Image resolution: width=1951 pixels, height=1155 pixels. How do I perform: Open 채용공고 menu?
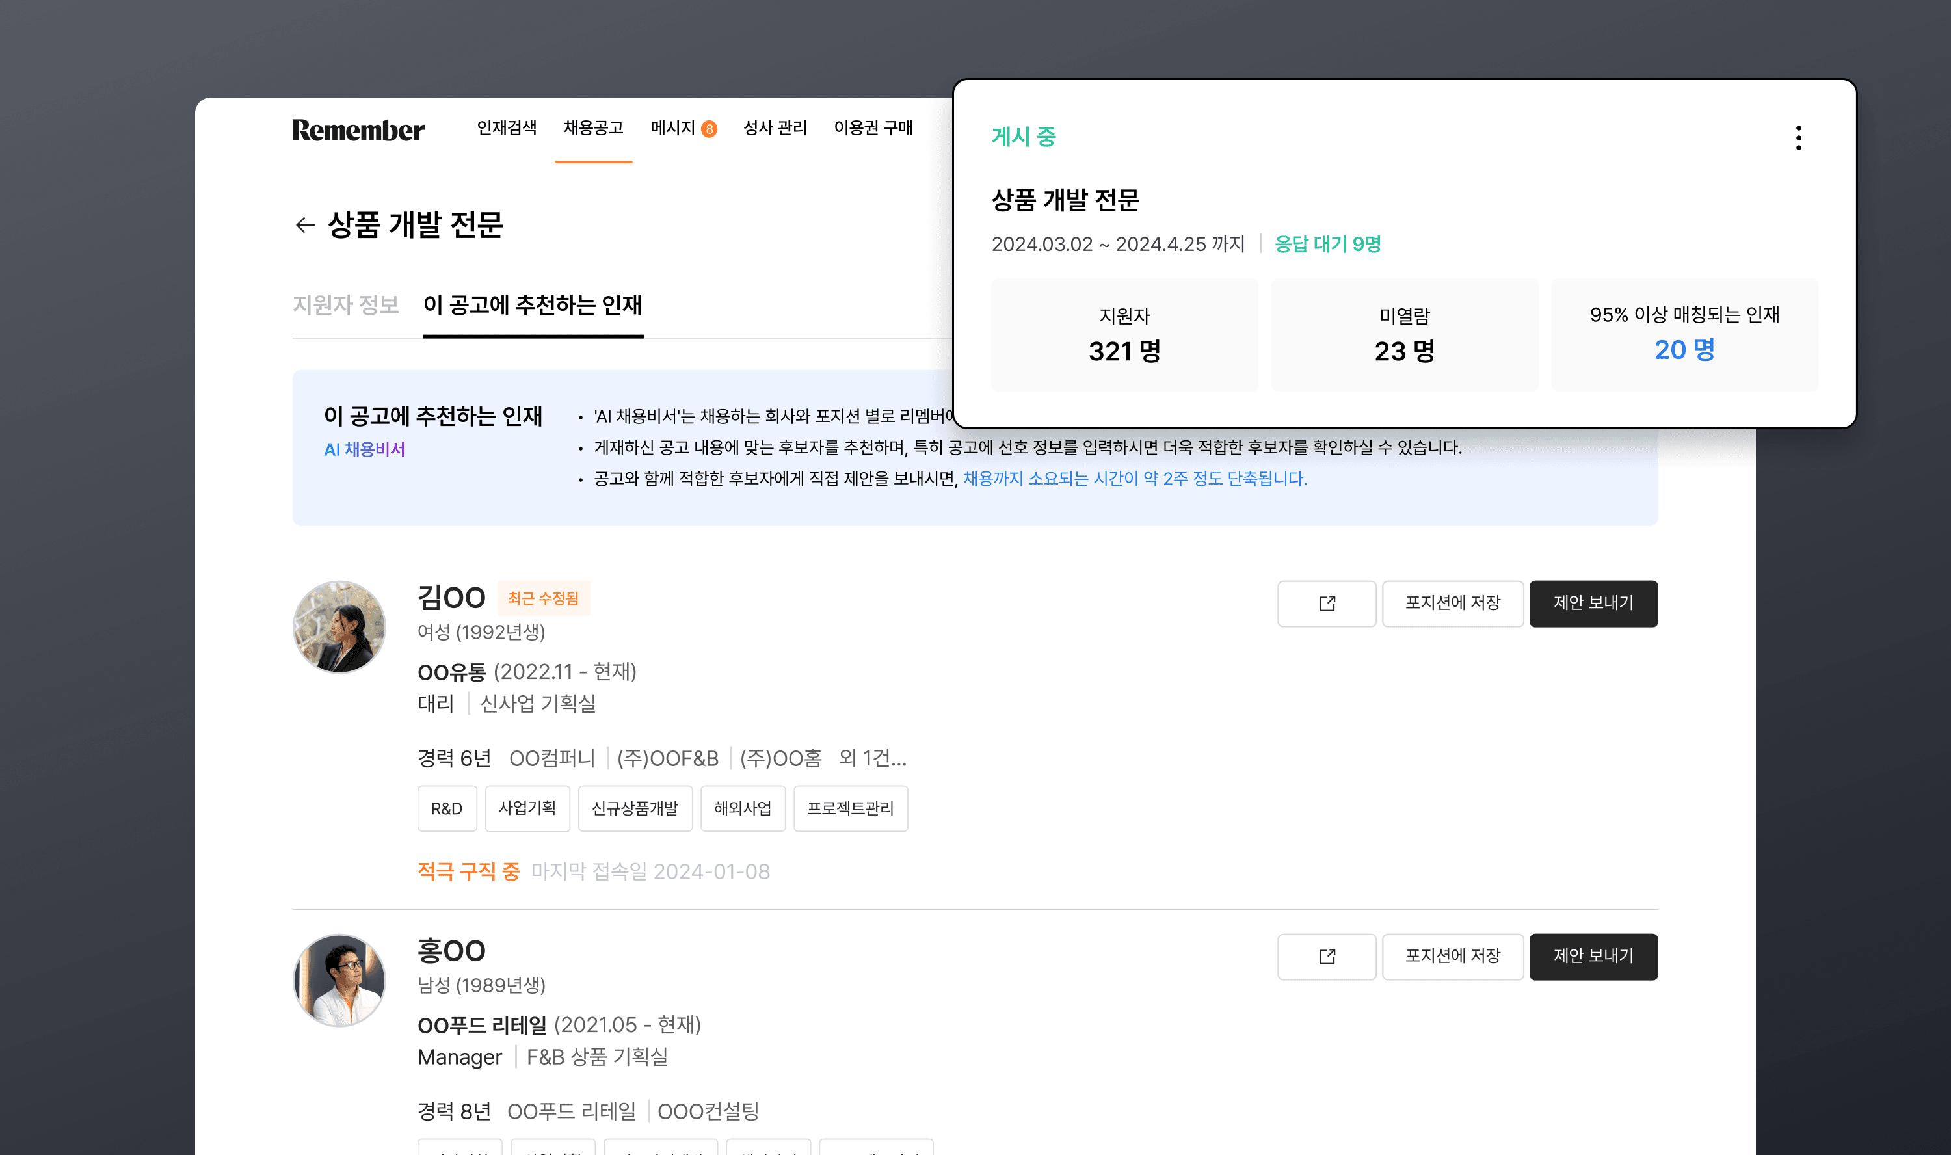(x=593, y=127)
